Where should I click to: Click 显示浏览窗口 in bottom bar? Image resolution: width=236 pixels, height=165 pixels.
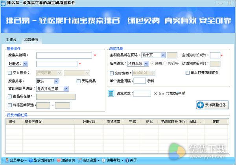click(41, 160)
